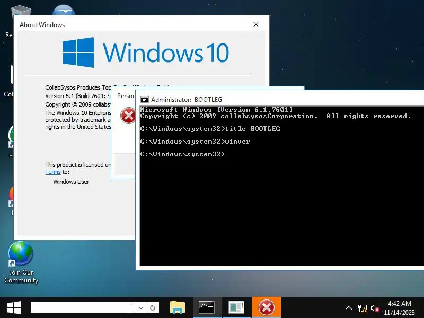
Task: Click the 'Version 6.1 (Build 7601' text
Action: [78, 96]
